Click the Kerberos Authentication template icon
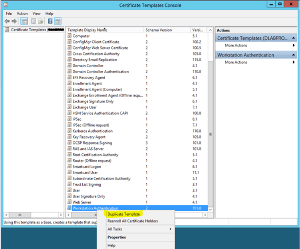The height and width of the screenshot is (249, 300). coord(70,130)
